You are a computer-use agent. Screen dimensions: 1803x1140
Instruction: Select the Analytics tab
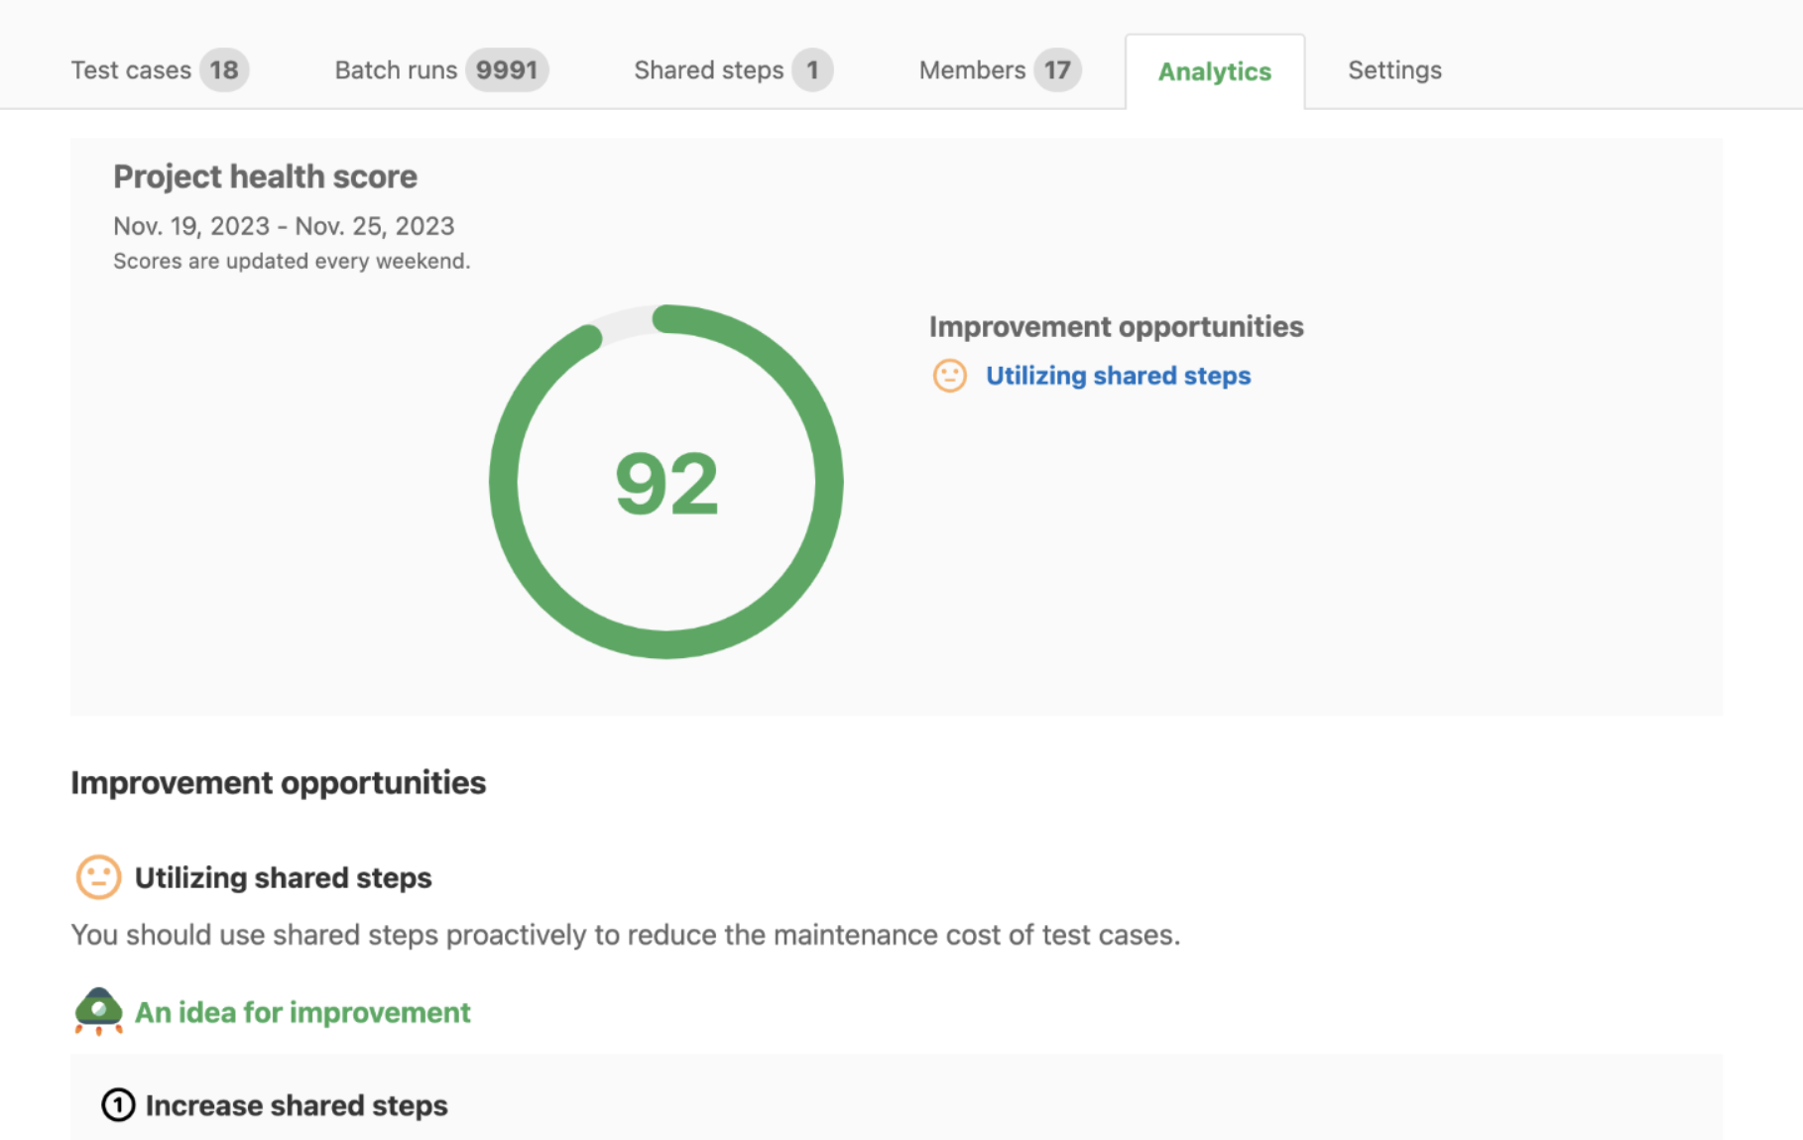[x=1214, y=71]
